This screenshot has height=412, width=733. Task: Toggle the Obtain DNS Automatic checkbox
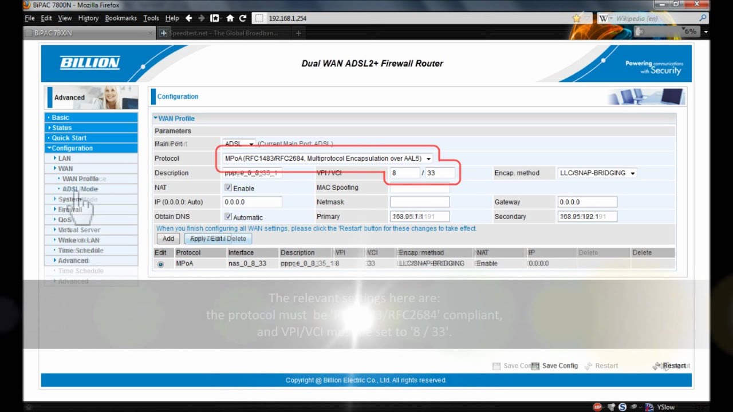228,217
